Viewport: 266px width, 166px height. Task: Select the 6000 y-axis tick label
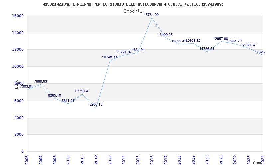19,101
